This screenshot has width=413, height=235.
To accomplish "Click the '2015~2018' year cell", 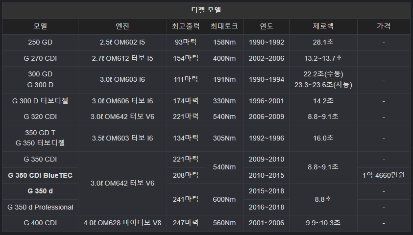I will click(267, 191).
